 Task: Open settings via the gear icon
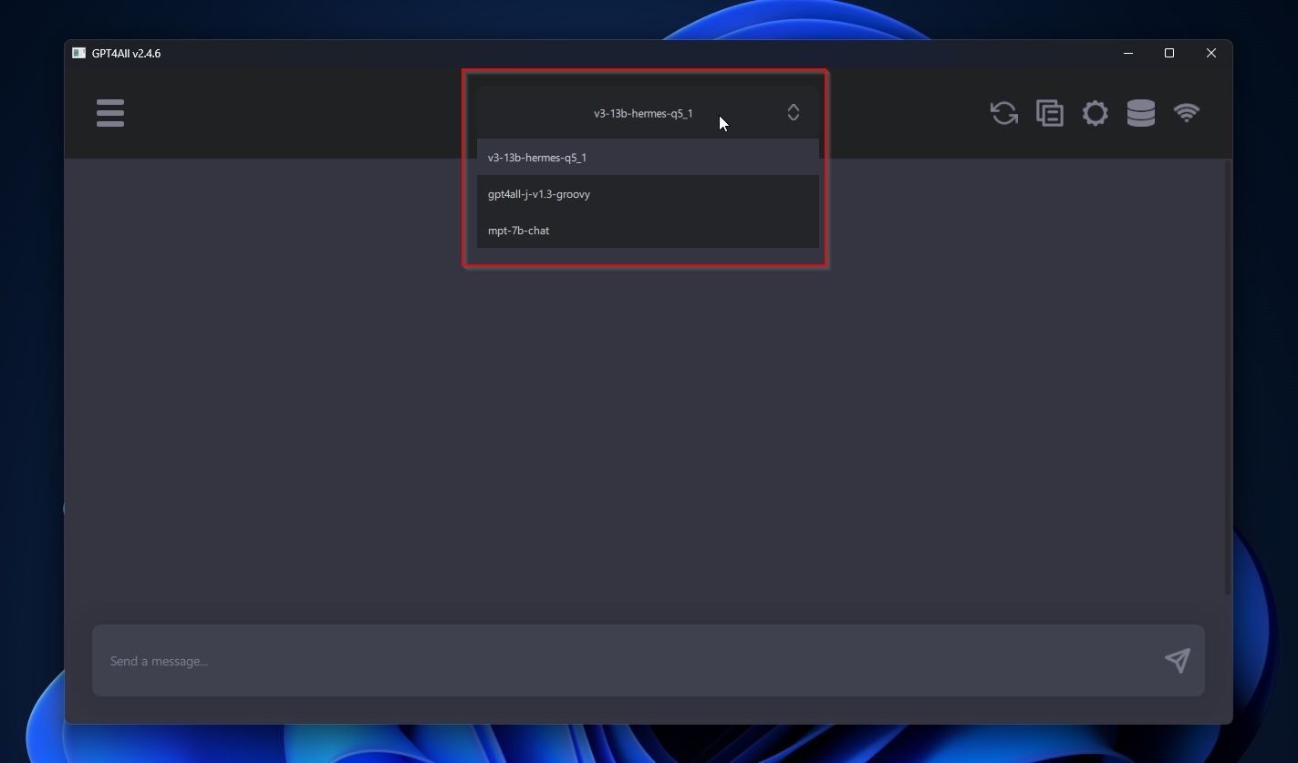[x=1096, y=113]
